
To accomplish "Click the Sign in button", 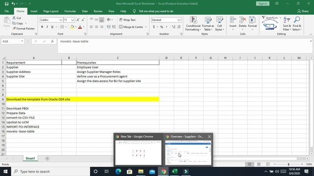I will point(262,3).
